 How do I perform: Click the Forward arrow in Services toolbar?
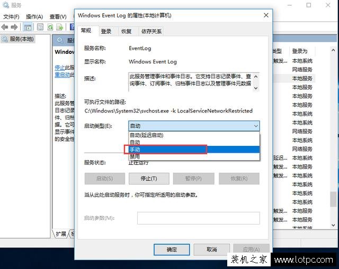[x=14, y=27]
